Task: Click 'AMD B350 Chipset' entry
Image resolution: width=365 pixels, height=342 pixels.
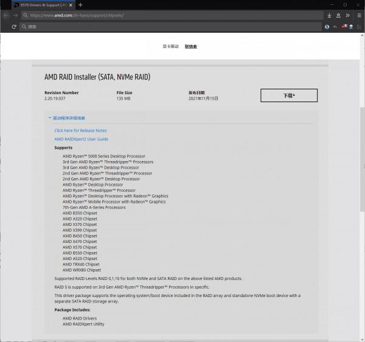Action: click(80, 213)
